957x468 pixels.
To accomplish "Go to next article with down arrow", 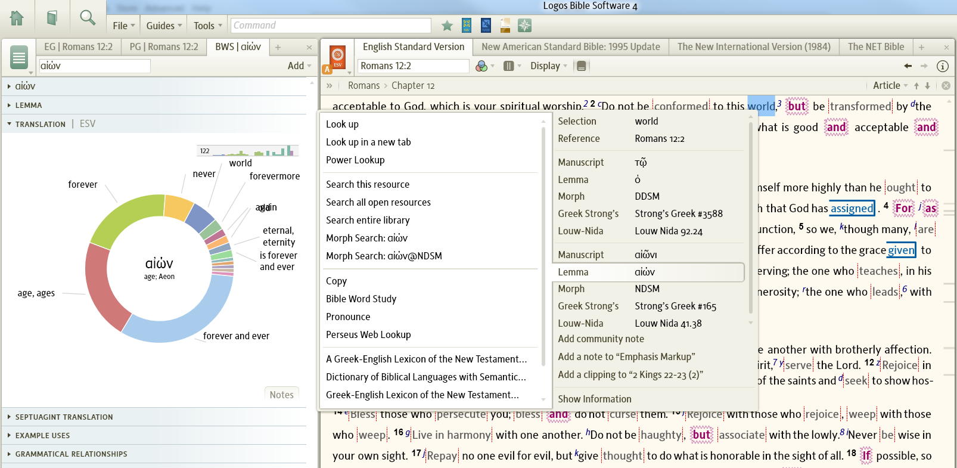I will 927,86.
